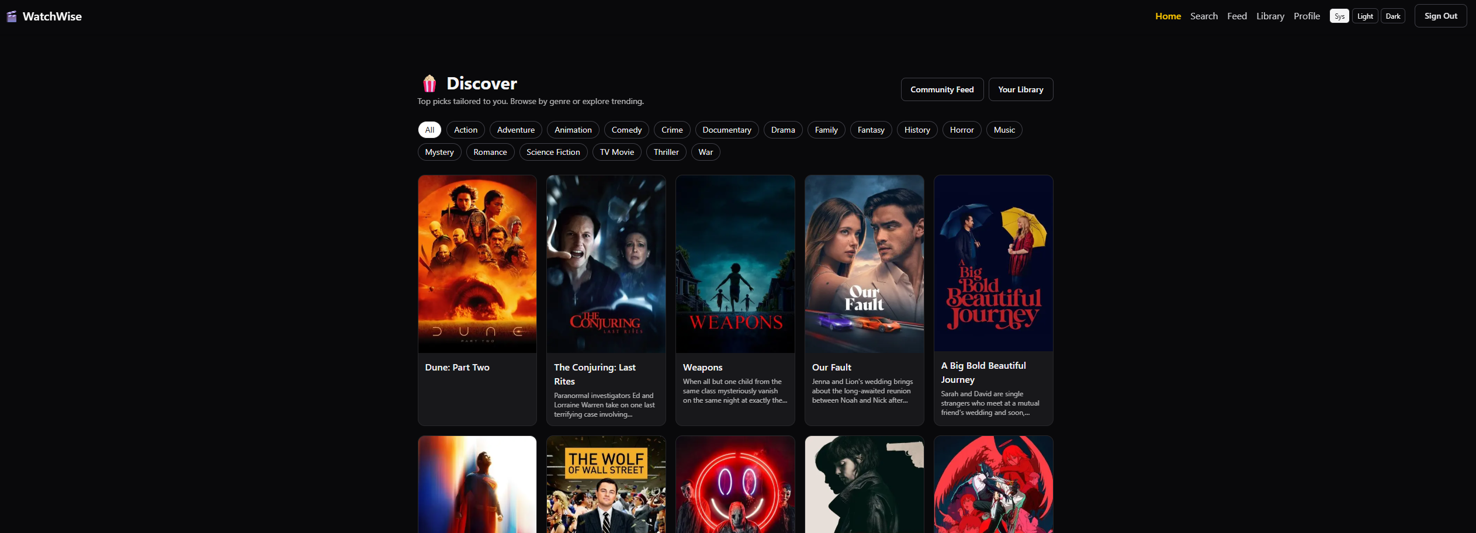Viewport: 1476px width, 533px height.
Task: Open Your Library button
Action: [x=1020, y=89]
